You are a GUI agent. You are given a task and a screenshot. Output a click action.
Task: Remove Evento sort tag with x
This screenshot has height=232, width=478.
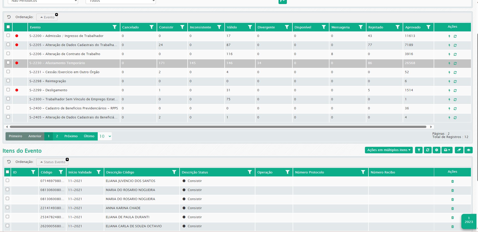tap(56, 15)
